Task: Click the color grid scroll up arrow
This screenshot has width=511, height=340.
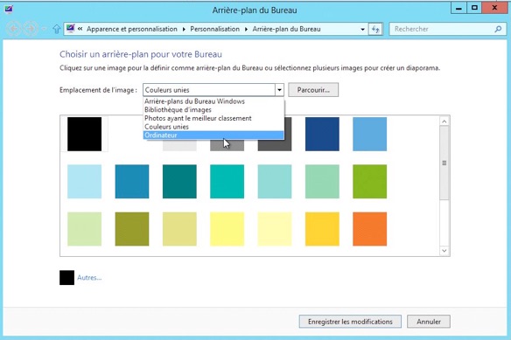Action: click(x=444, y=121)
